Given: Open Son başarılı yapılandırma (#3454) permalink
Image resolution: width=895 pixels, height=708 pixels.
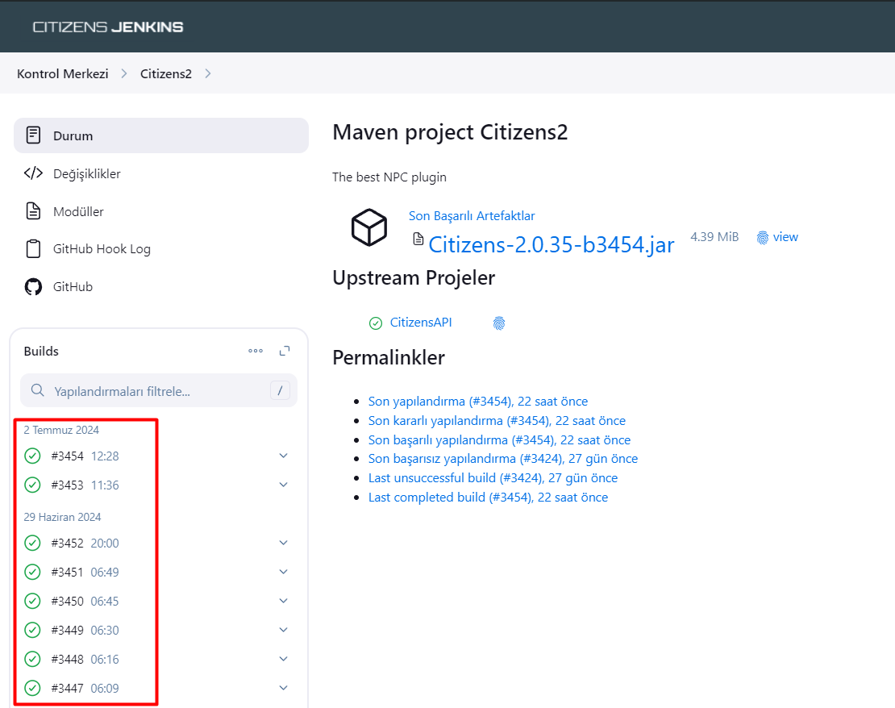Looking at the screenshot, I should pos(499,440).
